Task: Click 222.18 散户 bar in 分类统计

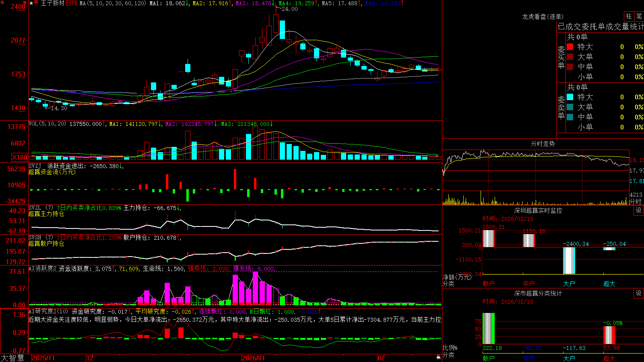Action: pos(489,329)
